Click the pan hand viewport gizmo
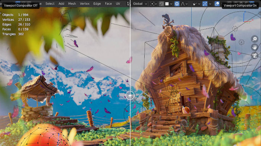261x146 pixels. pyautogui.click(x=255, y=47)
